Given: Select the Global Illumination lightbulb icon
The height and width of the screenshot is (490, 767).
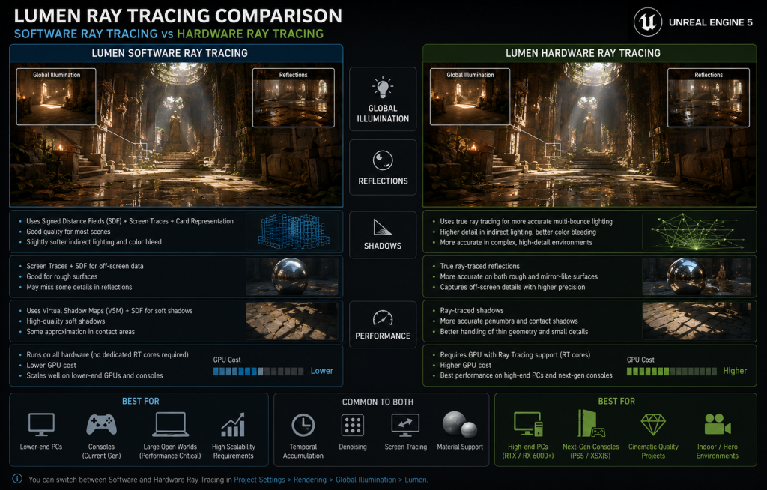Looking at the screenshot, I should [383, 88].
